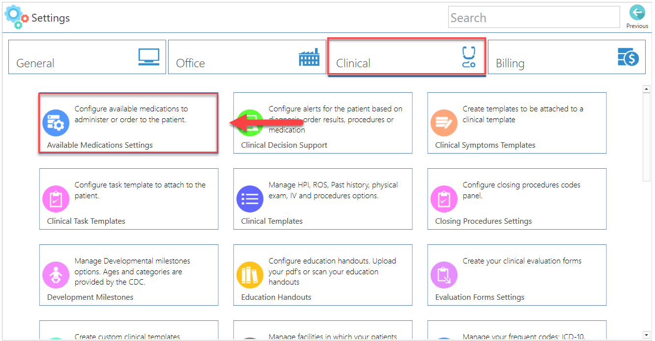Screen dimensions: 655x341
Task: Click 'Manage Developmental milestones options' description
Action: coord(132,272)
